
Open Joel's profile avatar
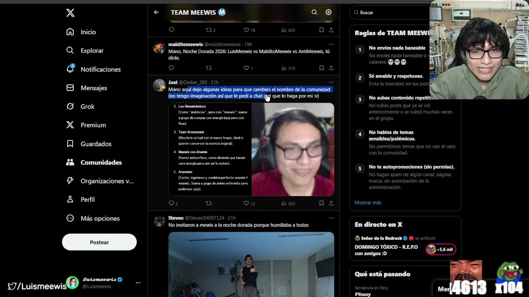pyautogui.click(x=159, y=85)
